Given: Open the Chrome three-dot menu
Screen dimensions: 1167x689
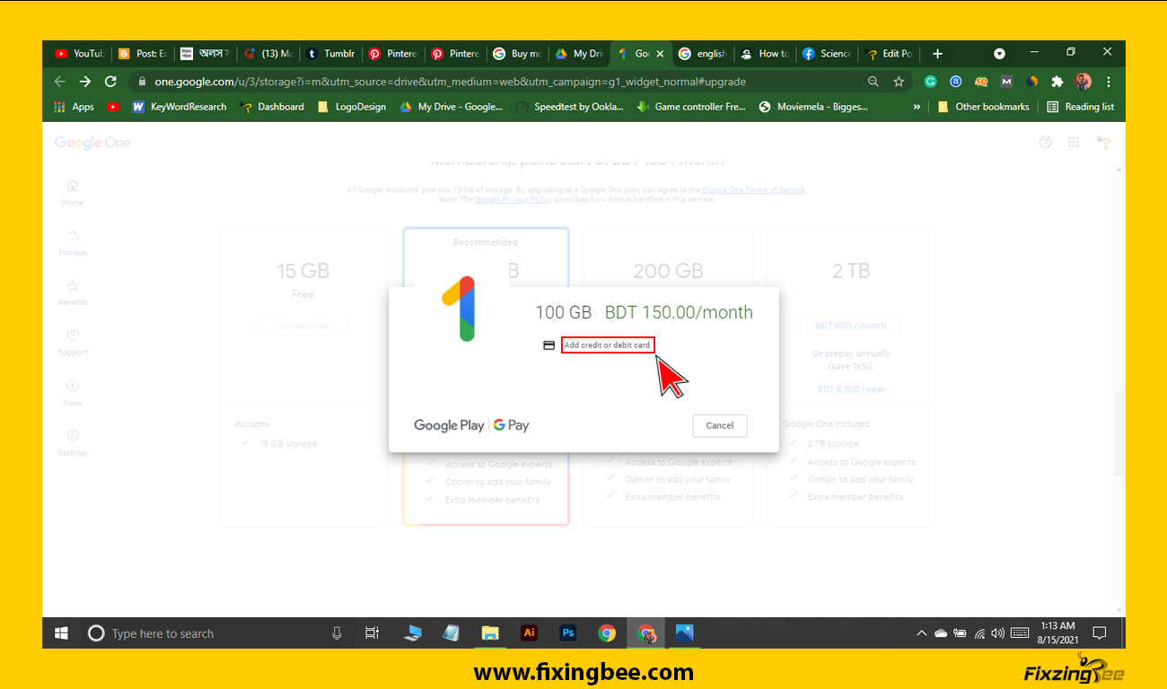Looking at the screenshot, I should [1109, 82].
